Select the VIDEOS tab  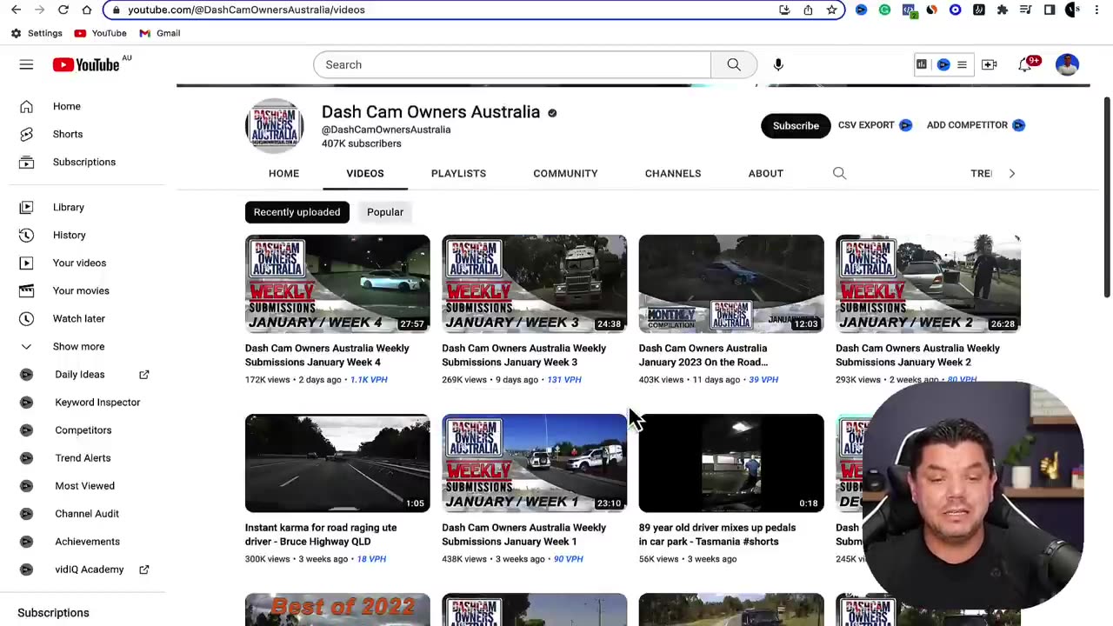click(x=365, y=173)
